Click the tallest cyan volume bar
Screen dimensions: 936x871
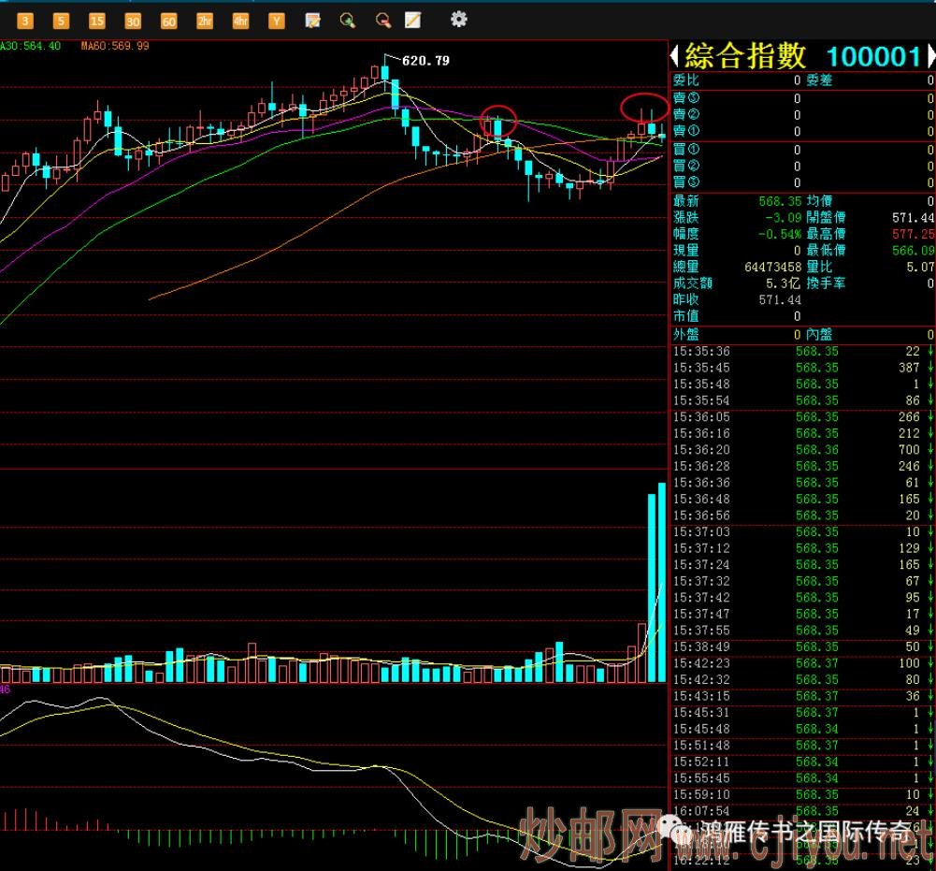pos(662,582)
